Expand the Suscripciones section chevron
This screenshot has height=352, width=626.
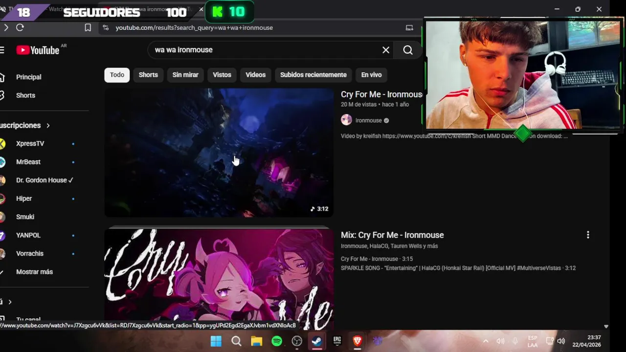point(48,126)
